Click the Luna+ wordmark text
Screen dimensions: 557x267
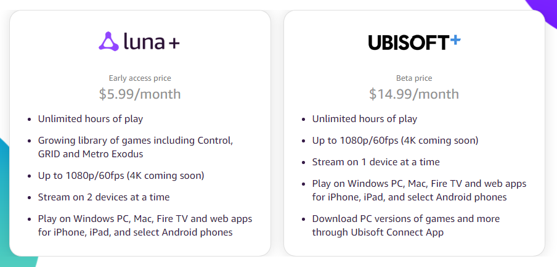(152, 42)
